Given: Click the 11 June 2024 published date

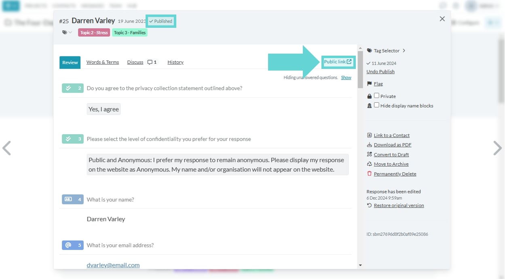Looking at the screenshot, I should [384, 63].
